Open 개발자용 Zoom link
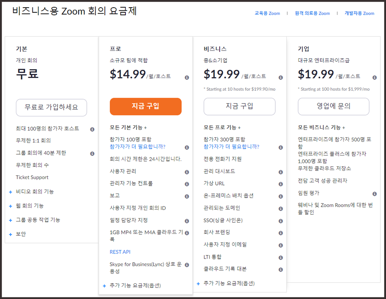The image size is (386, 299). point(359,13)
